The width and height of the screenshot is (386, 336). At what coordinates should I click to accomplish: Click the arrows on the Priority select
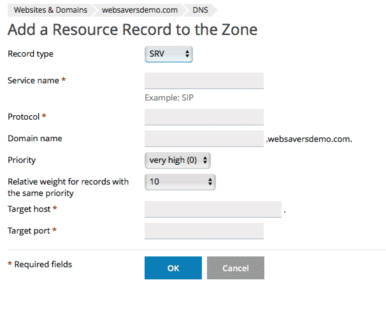(x=205, y=160)
